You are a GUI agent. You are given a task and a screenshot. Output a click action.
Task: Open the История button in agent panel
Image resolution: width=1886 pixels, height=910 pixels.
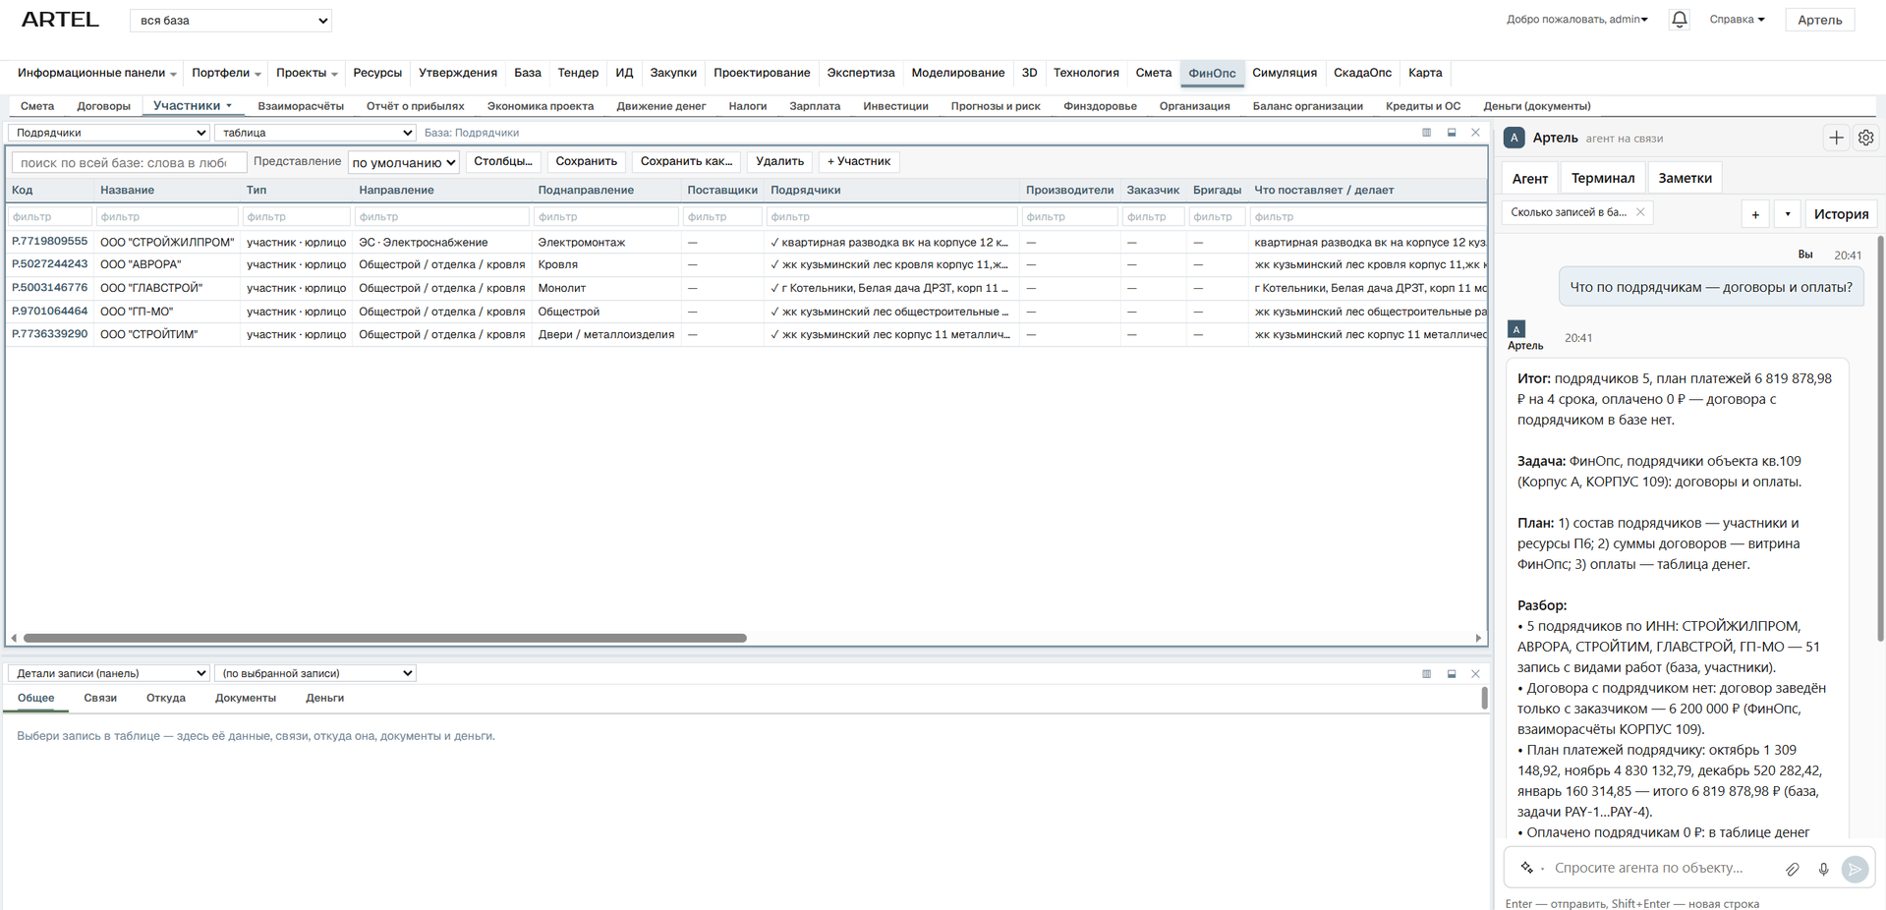[1841, 214]
